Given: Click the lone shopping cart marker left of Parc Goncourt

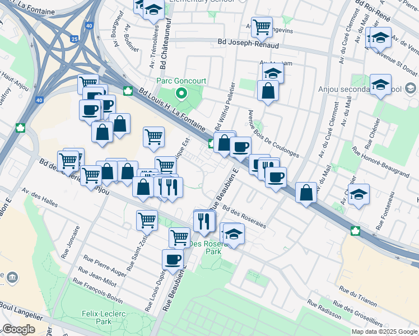Looking at the screenshot, I should [153, 138].
